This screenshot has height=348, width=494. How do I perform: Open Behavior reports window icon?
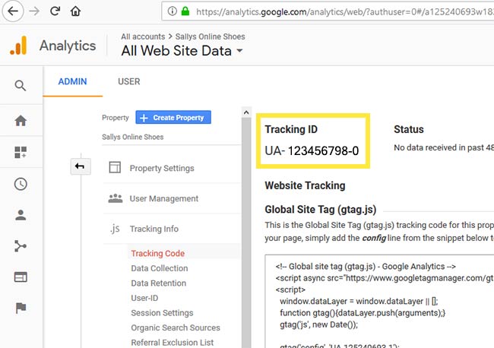(21, 277)
